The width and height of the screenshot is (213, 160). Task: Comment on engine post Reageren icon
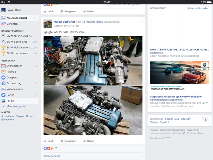pos(62,141)
